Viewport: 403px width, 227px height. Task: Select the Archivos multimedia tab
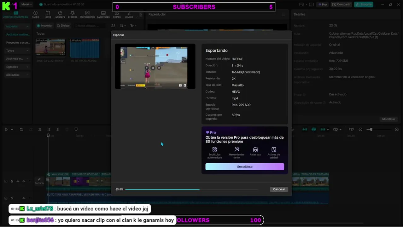click(x=15, y=15)
